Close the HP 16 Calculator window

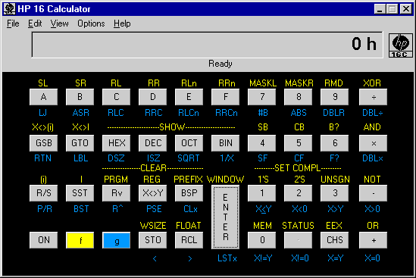[406, 9]
